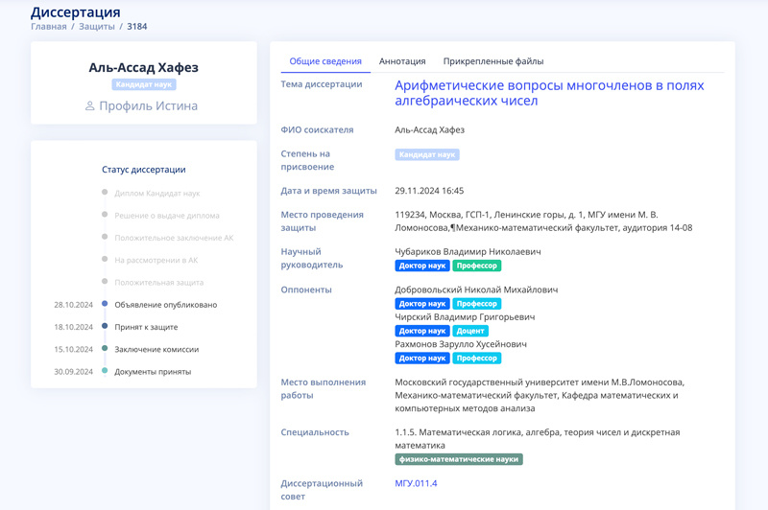Viewport: 768px width, 510px height.
Task: Click Доктор наук badge under Чубариков
Action: [x=422, y=266]
